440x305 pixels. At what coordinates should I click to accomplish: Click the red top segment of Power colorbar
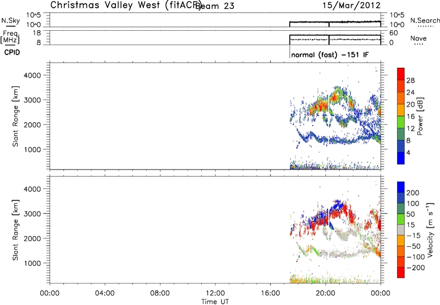coord(401,74)
